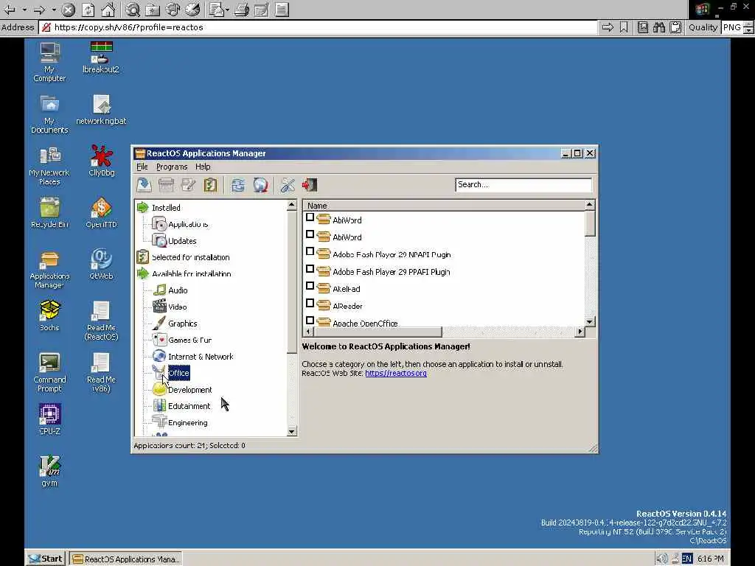This screenshot has height=566, width=755.
Task: Click the Start button on the taskbar
Action: (45, 559)
